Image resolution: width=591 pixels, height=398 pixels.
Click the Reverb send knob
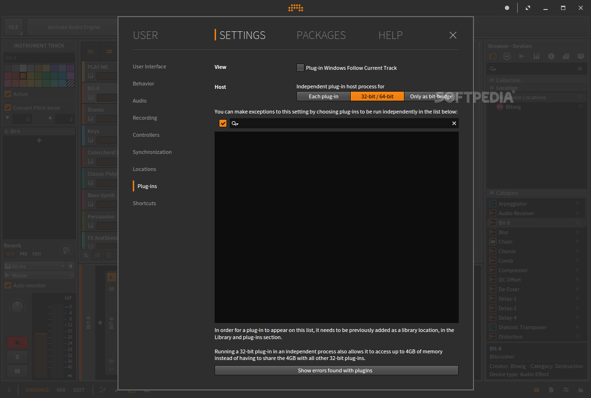click(x=66, y=250)
